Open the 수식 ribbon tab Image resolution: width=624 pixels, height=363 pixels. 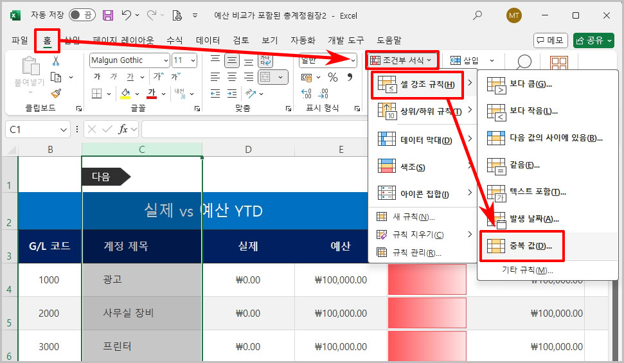(x=174, y=40)
